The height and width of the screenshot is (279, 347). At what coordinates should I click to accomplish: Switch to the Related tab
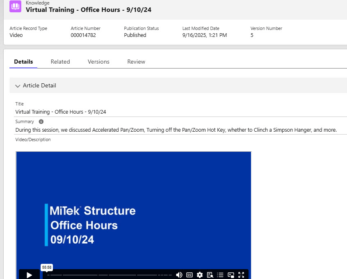[x=60, y=62]
